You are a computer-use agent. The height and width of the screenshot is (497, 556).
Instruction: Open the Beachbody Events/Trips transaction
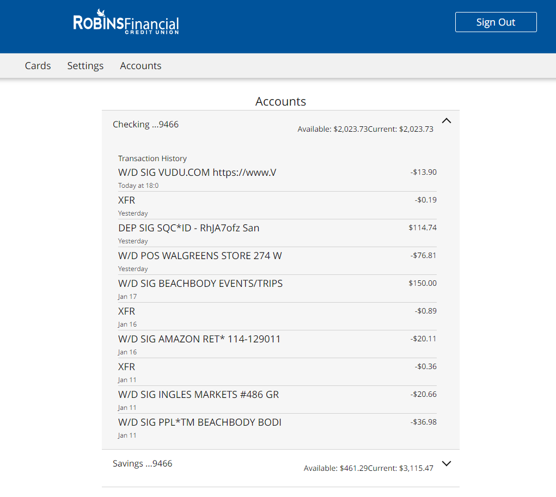pyautogui.click(x=277, y=289)
